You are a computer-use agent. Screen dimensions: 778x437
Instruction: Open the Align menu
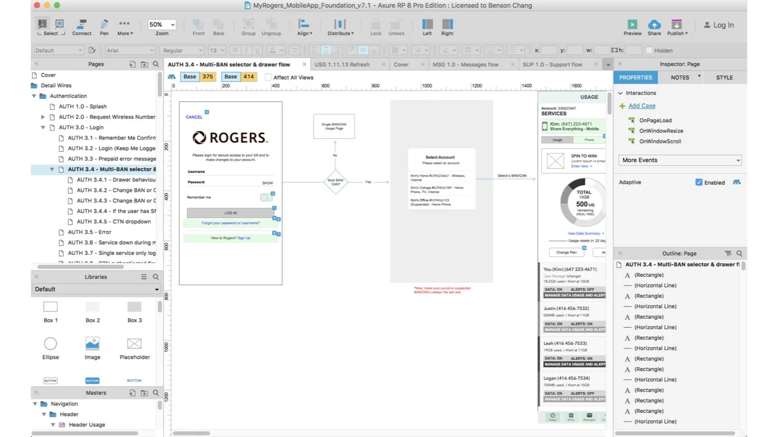pos(305,27)
